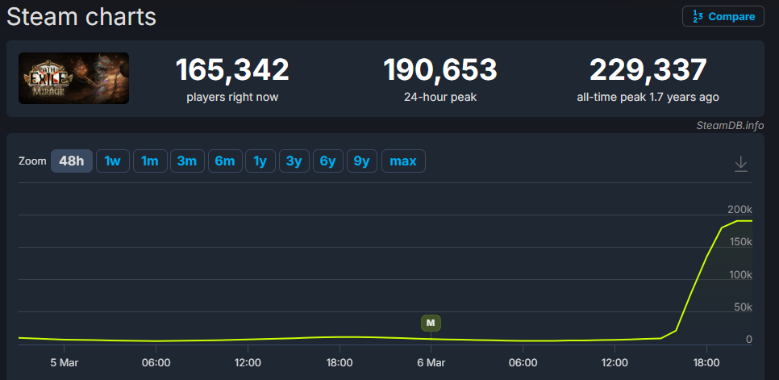Click the 100k axis label

[739, 274]
